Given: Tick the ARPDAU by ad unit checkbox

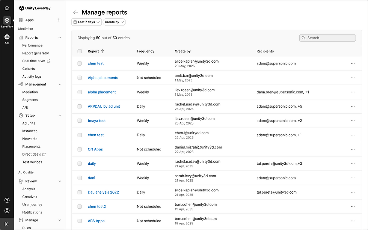Looking at the screenshot, I should point(80,107).
